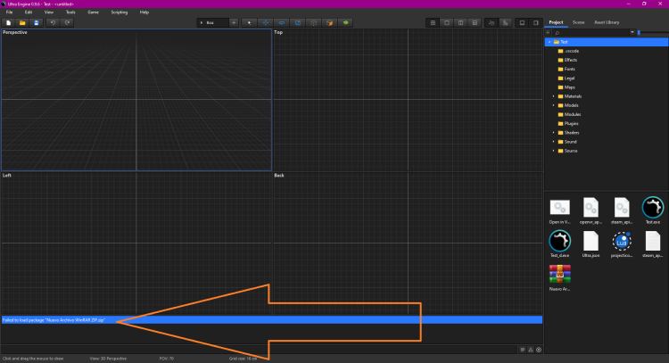Click the Save disk toolbar icon
Viewport: 669px width, 363px height.
point(37,21)
